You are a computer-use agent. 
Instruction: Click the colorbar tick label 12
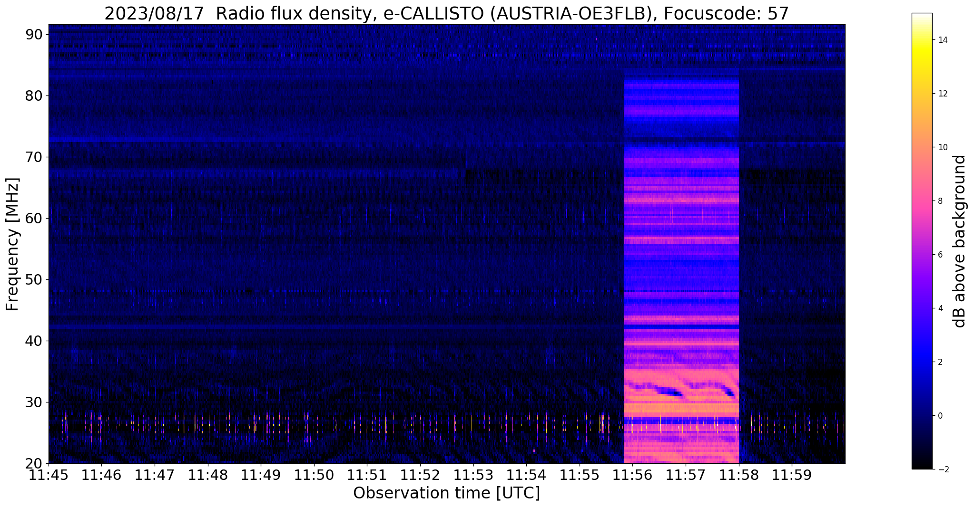[942, 94]
